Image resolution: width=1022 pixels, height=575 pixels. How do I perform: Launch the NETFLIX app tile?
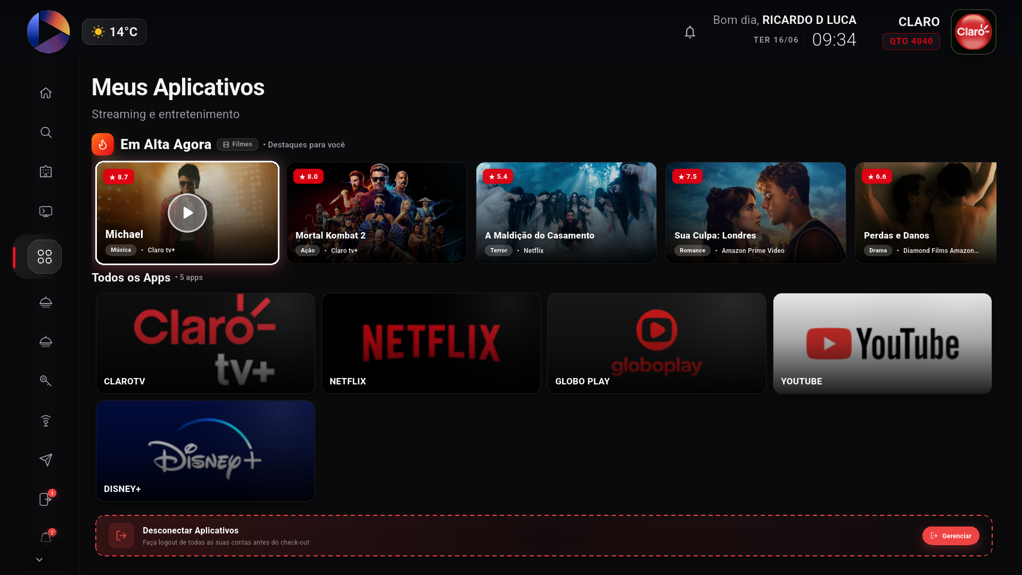pos(431,343)
